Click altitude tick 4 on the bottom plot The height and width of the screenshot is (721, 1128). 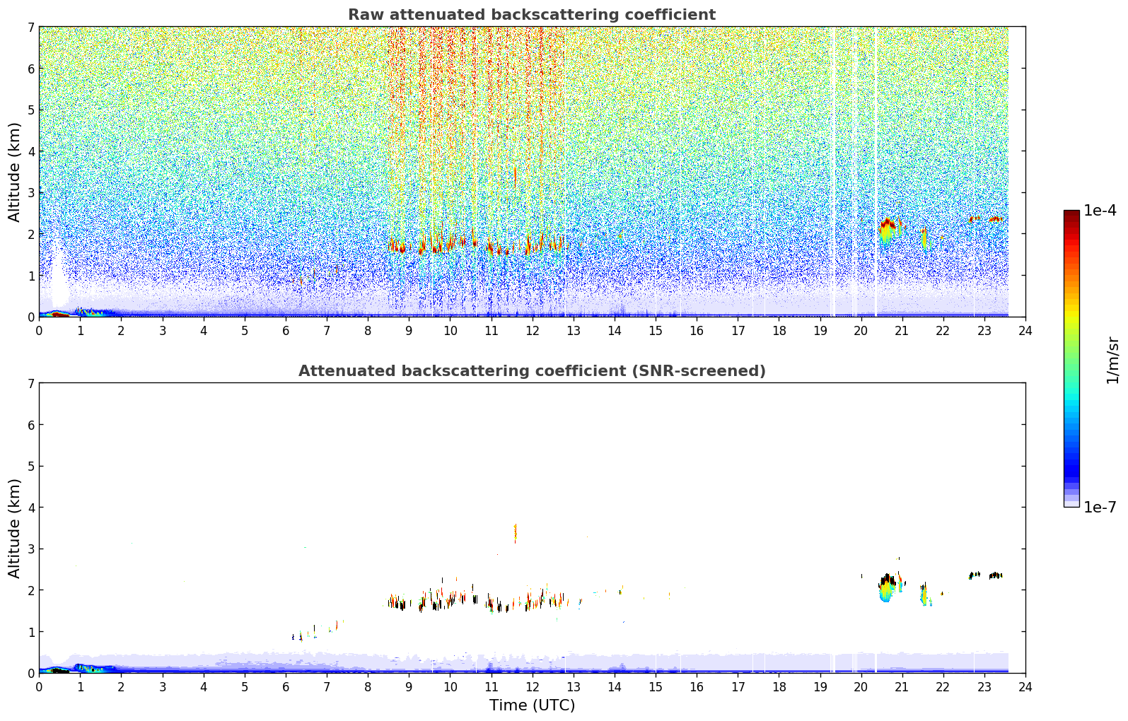click(30, 508)
